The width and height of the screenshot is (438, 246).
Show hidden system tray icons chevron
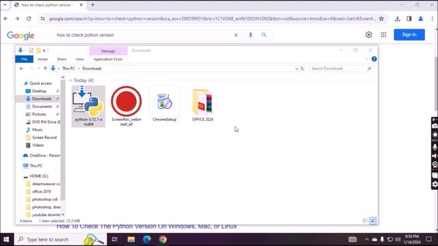[367, 239]
